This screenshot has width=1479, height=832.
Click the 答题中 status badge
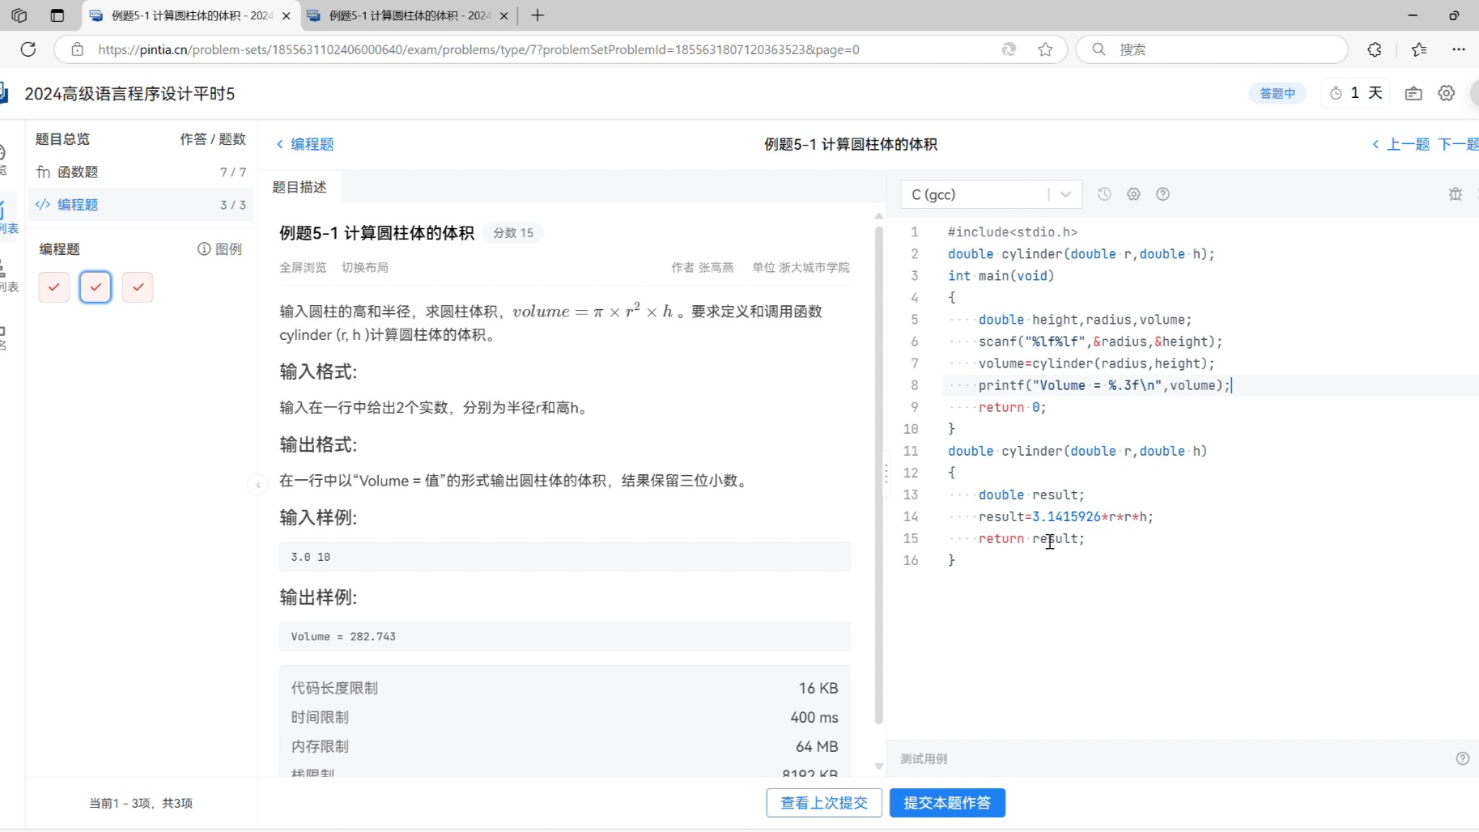1277,93
